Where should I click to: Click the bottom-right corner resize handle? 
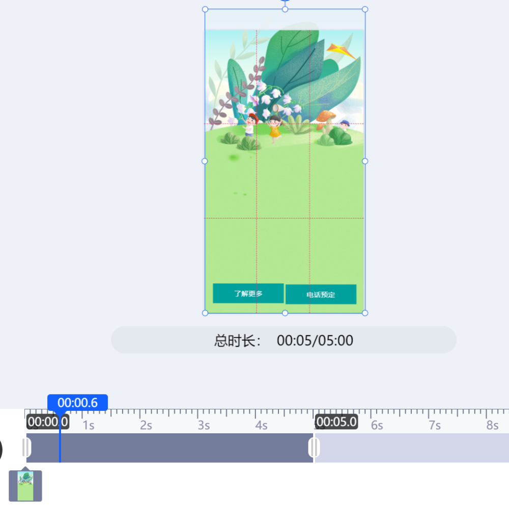point(365,313)
